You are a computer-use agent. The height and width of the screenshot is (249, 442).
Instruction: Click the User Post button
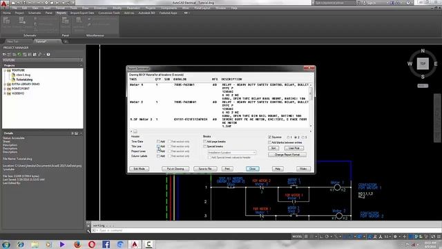point(294,148)
